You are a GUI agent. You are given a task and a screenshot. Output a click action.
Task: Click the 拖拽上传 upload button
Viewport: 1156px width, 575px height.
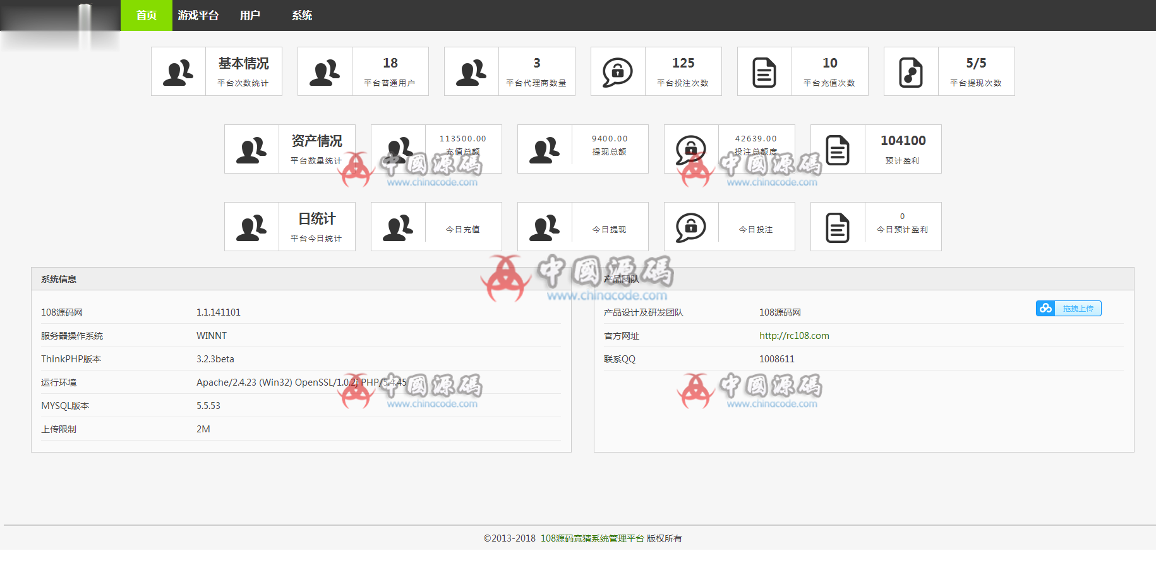click(x=1068, y=308)
